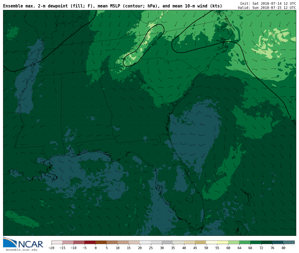Click the 1016 contour label on the map
This screenshot has height=253, width=299.
click(32, 65)
